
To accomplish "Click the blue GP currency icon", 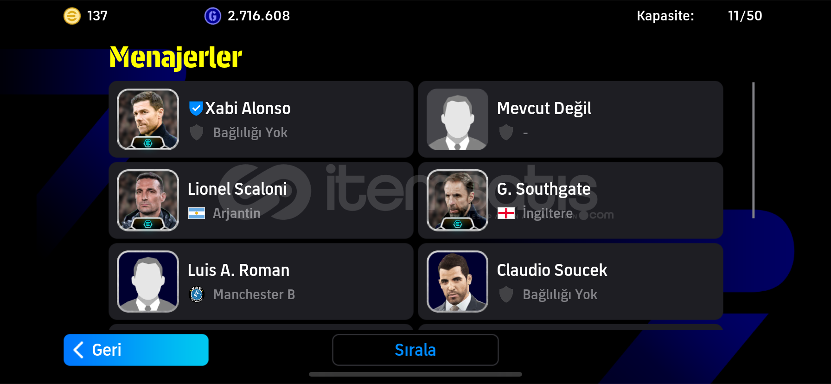I will tap(213, 16).
